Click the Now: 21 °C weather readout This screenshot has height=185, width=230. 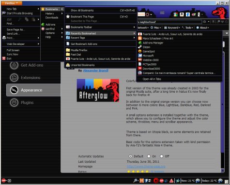coord(188,181)
